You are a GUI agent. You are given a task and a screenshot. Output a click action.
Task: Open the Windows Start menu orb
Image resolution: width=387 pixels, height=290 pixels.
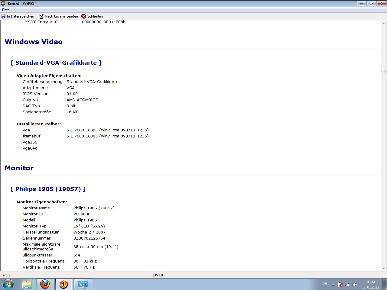click(8, 284)
